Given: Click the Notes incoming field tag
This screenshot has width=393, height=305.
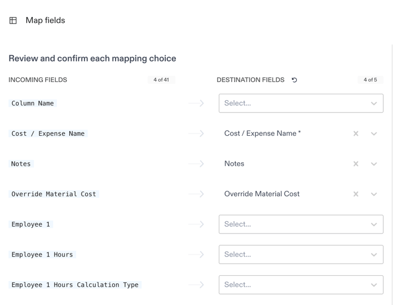Looking at the screenshot, I should click(x=21, y=164).
